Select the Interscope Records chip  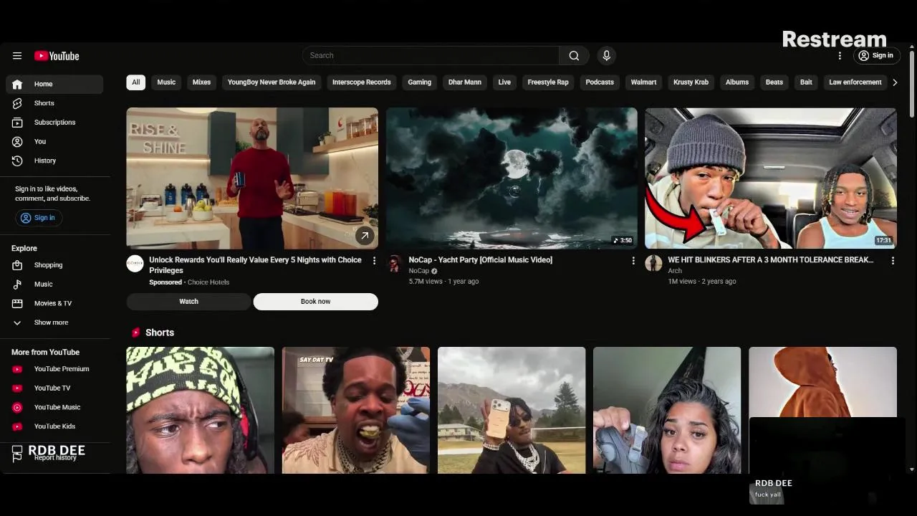click(362, 82)
